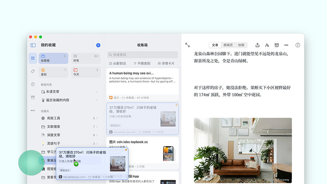Expand the 未读文章 smart list chevron

[97, 92]
